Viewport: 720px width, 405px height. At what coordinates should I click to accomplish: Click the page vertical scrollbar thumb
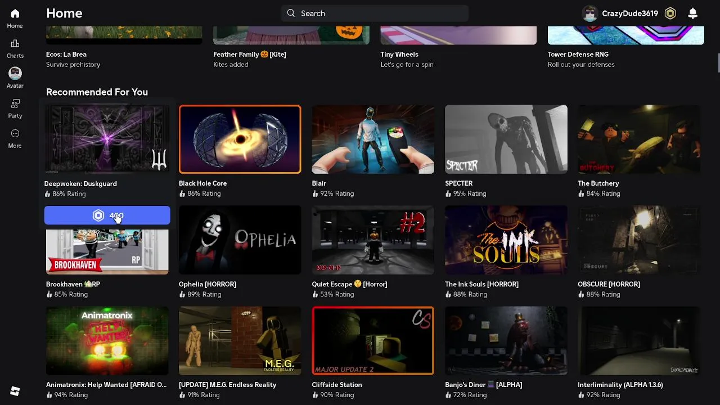pos(718,62)
